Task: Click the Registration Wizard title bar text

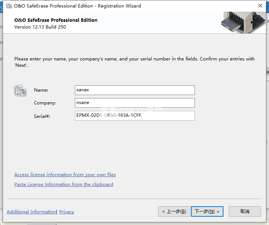Action: pyautogui.click(x=78, y=6)
